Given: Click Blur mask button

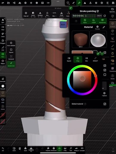Looking at the screenshot, I should pos(47,14).
